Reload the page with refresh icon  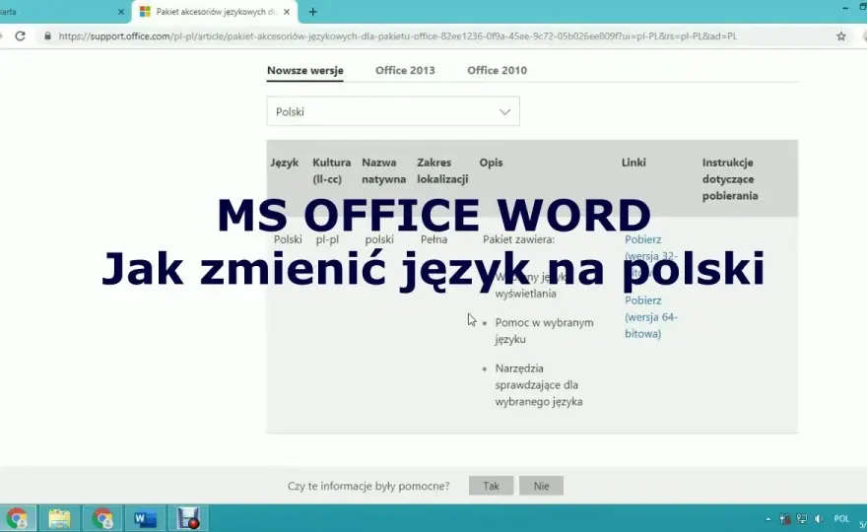click(x=21, y=35)
